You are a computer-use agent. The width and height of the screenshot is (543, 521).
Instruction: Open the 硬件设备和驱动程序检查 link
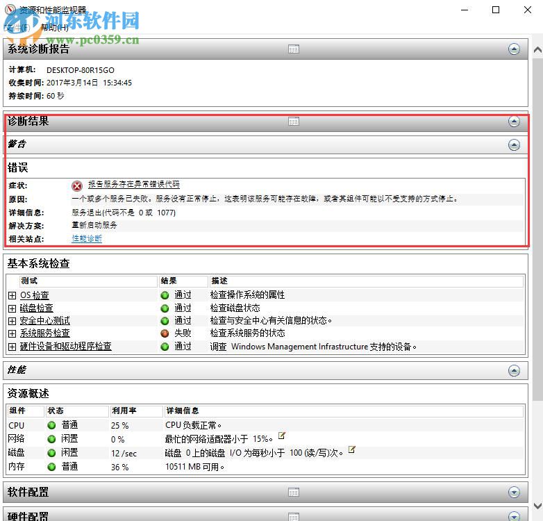pos(65,346)
